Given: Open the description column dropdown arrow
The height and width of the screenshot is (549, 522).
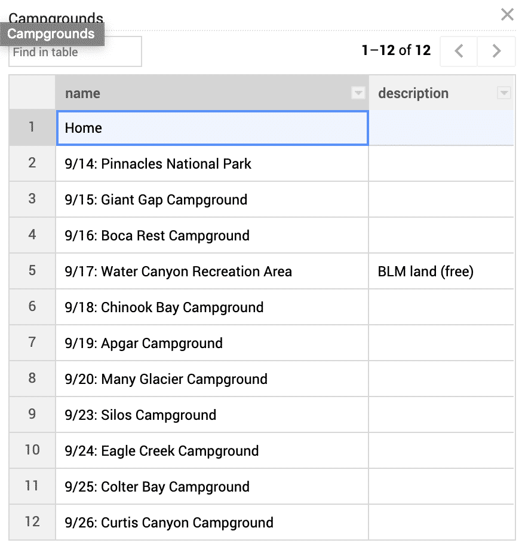Looking at the screenshot, I should click(x=504, y=93).
